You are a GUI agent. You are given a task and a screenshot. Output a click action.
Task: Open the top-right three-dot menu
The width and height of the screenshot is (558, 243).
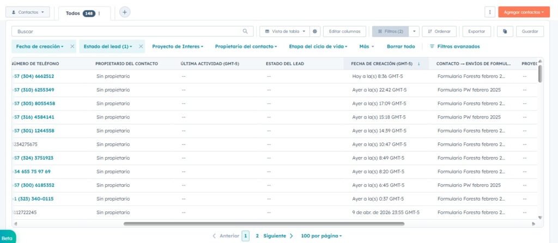point(490,12)
